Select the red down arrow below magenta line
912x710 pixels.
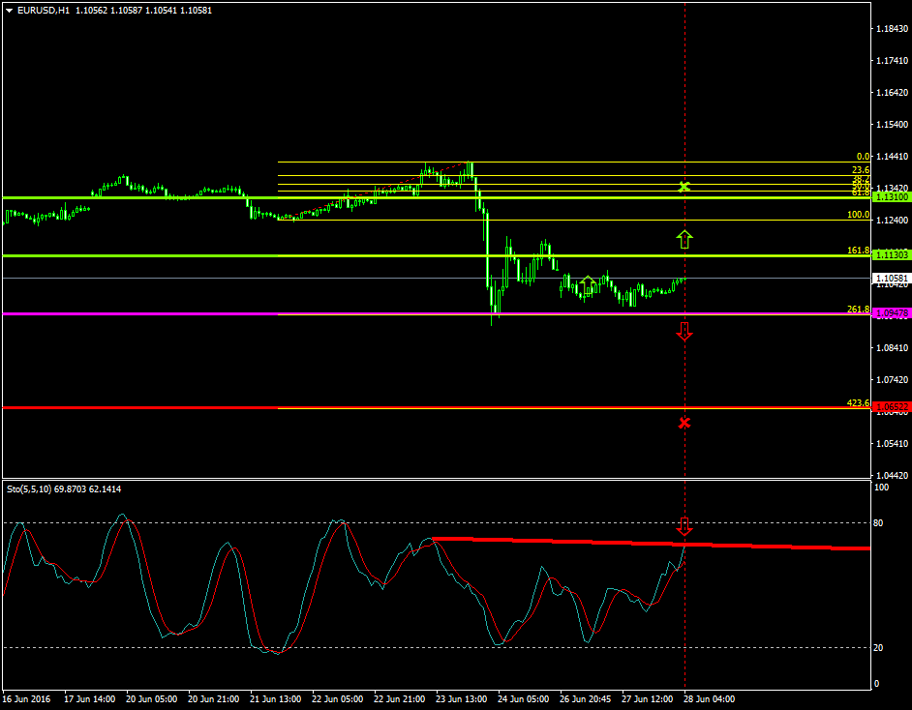(684, 331)
